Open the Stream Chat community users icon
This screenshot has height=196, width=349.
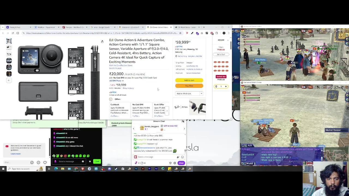click(x=183, y=121)
